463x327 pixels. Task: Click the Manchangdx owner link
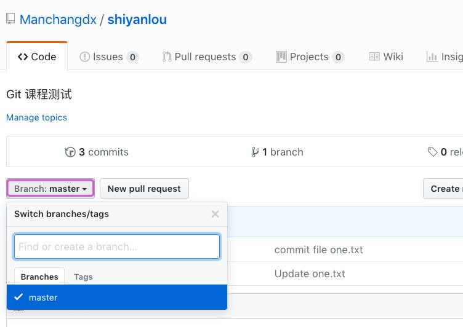[x=58, y=19]
